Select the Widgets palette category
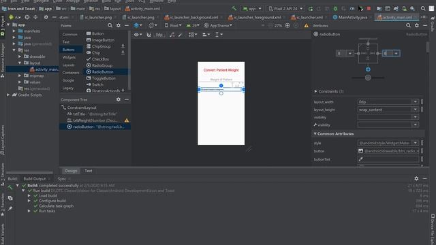Image resolution: width=436 pixels, height=245 pixels. (69, 57)
